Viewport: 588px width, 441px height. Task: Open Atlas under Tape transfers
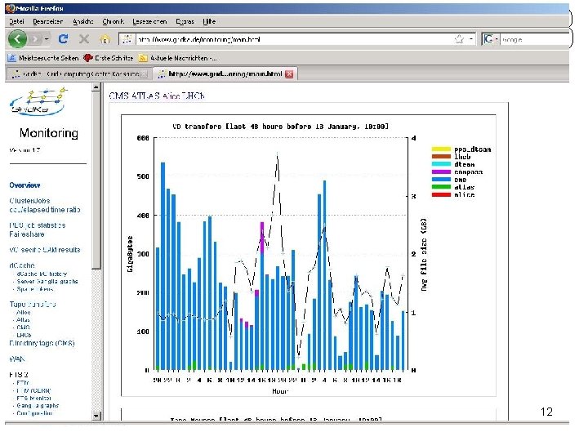tap(23, 320)
